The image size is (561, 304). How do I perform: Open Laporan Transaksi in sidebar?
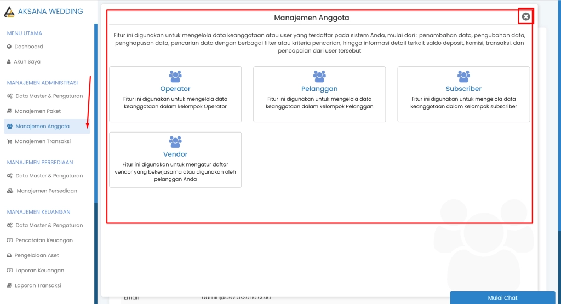click(x=38, y=285)
